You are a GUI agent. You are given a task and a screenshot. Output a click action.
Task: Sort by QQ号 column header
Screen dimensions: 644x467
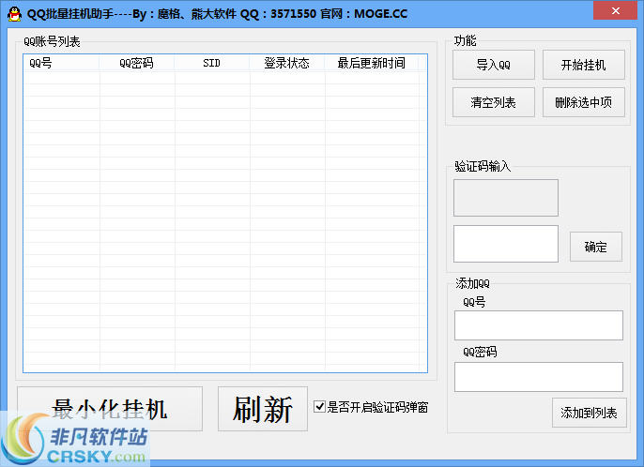point(61,63)
